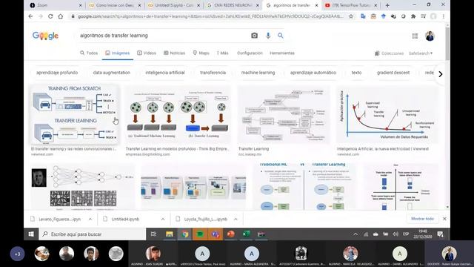Switch to the Videos search tab
This screenshot has height=267, width=474.
point(147,53)
